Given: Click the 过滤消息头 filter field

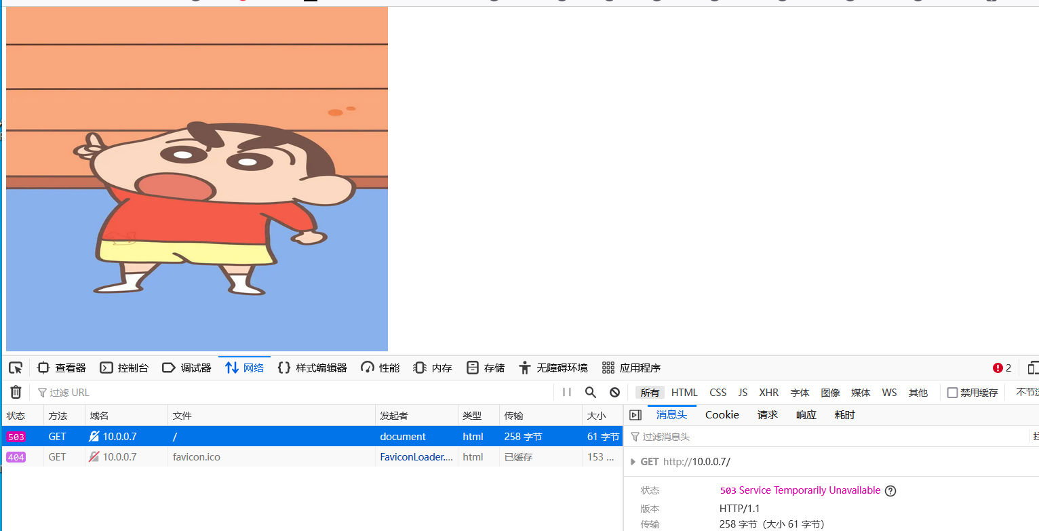Looking at the screenshot, I should tap(827, 437).
